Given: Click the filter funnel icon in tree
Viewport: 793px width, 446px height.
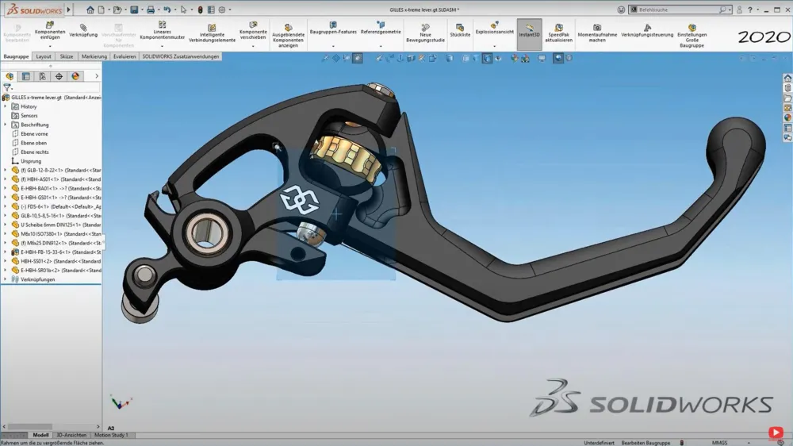Looking at the screenshot, I should coord(7,87).
